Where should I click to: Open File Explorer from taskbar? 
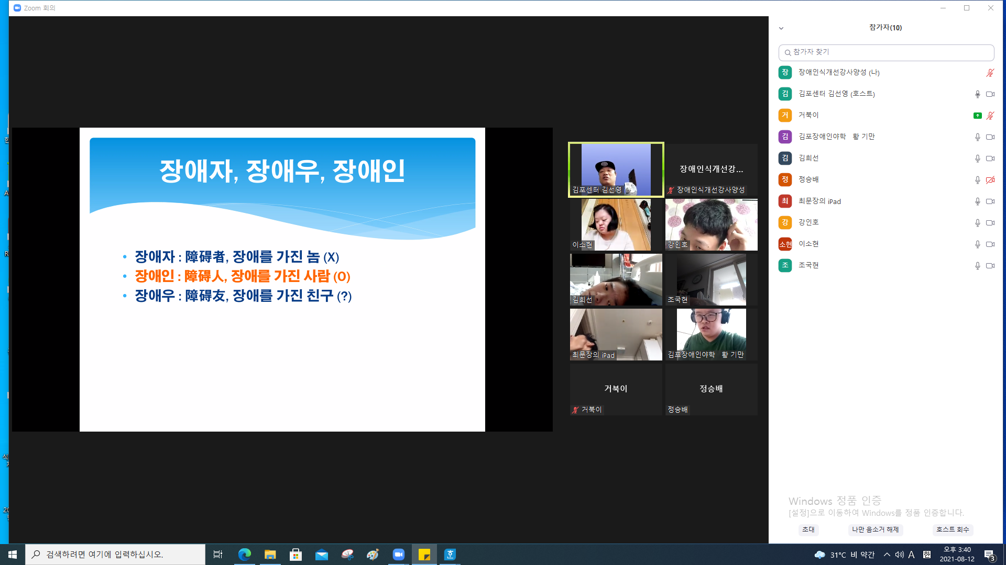[x=270, y=555]
